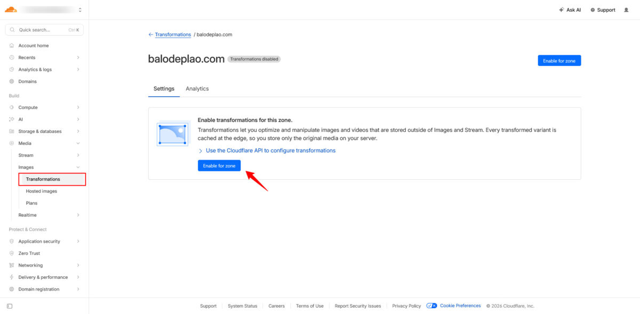The width and height of the screenshot is (640, 314).
Task: Open Zero Trust in the sidebar
Action: 29,253
